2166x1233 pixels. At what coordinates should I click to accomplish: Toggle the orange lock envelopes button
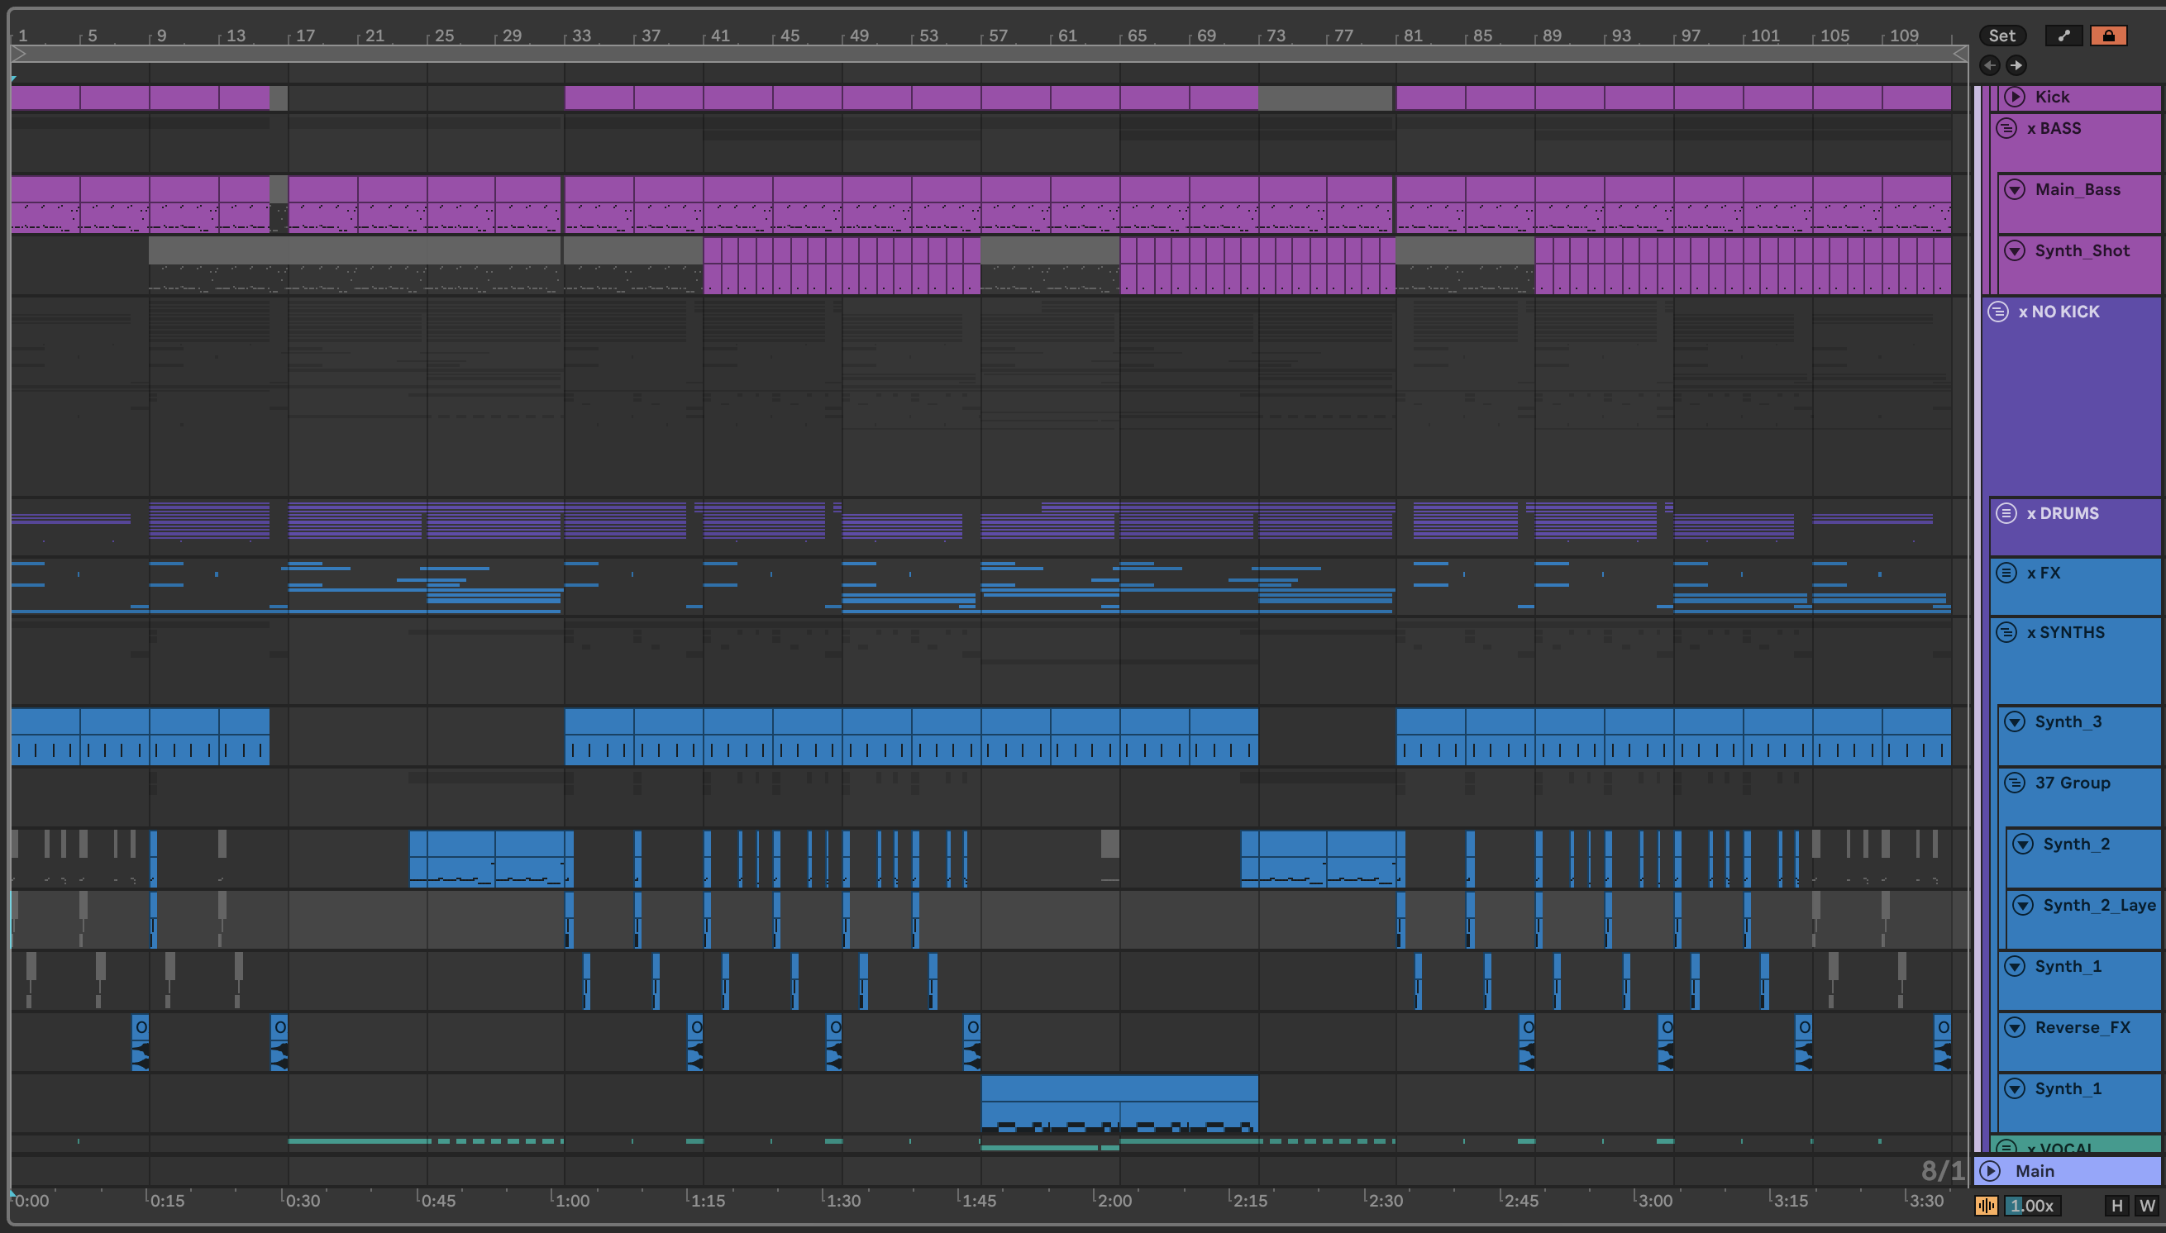click(2108, 36)
